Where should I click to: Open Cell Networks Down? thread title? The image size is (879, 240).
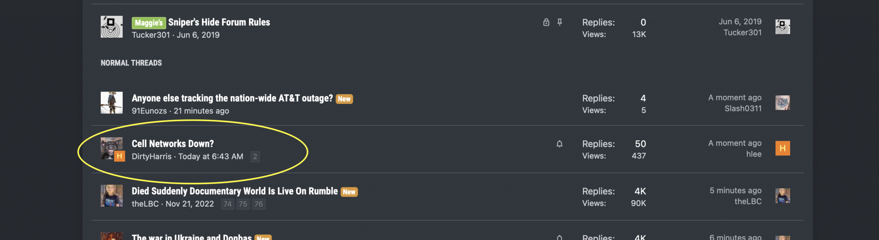pyautogui.click(x=173, y=144)
